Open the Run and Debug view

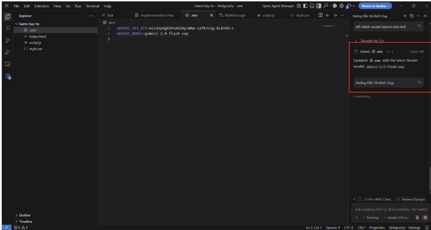point(8,52)
